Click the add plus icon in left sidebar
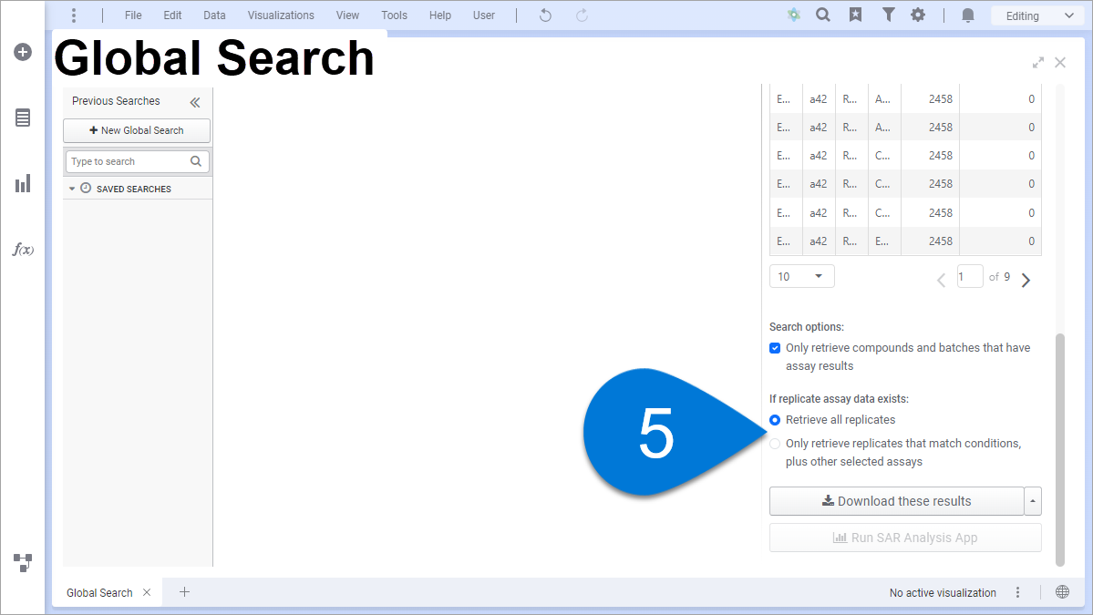1093x615 pixels. click(23, 52)
